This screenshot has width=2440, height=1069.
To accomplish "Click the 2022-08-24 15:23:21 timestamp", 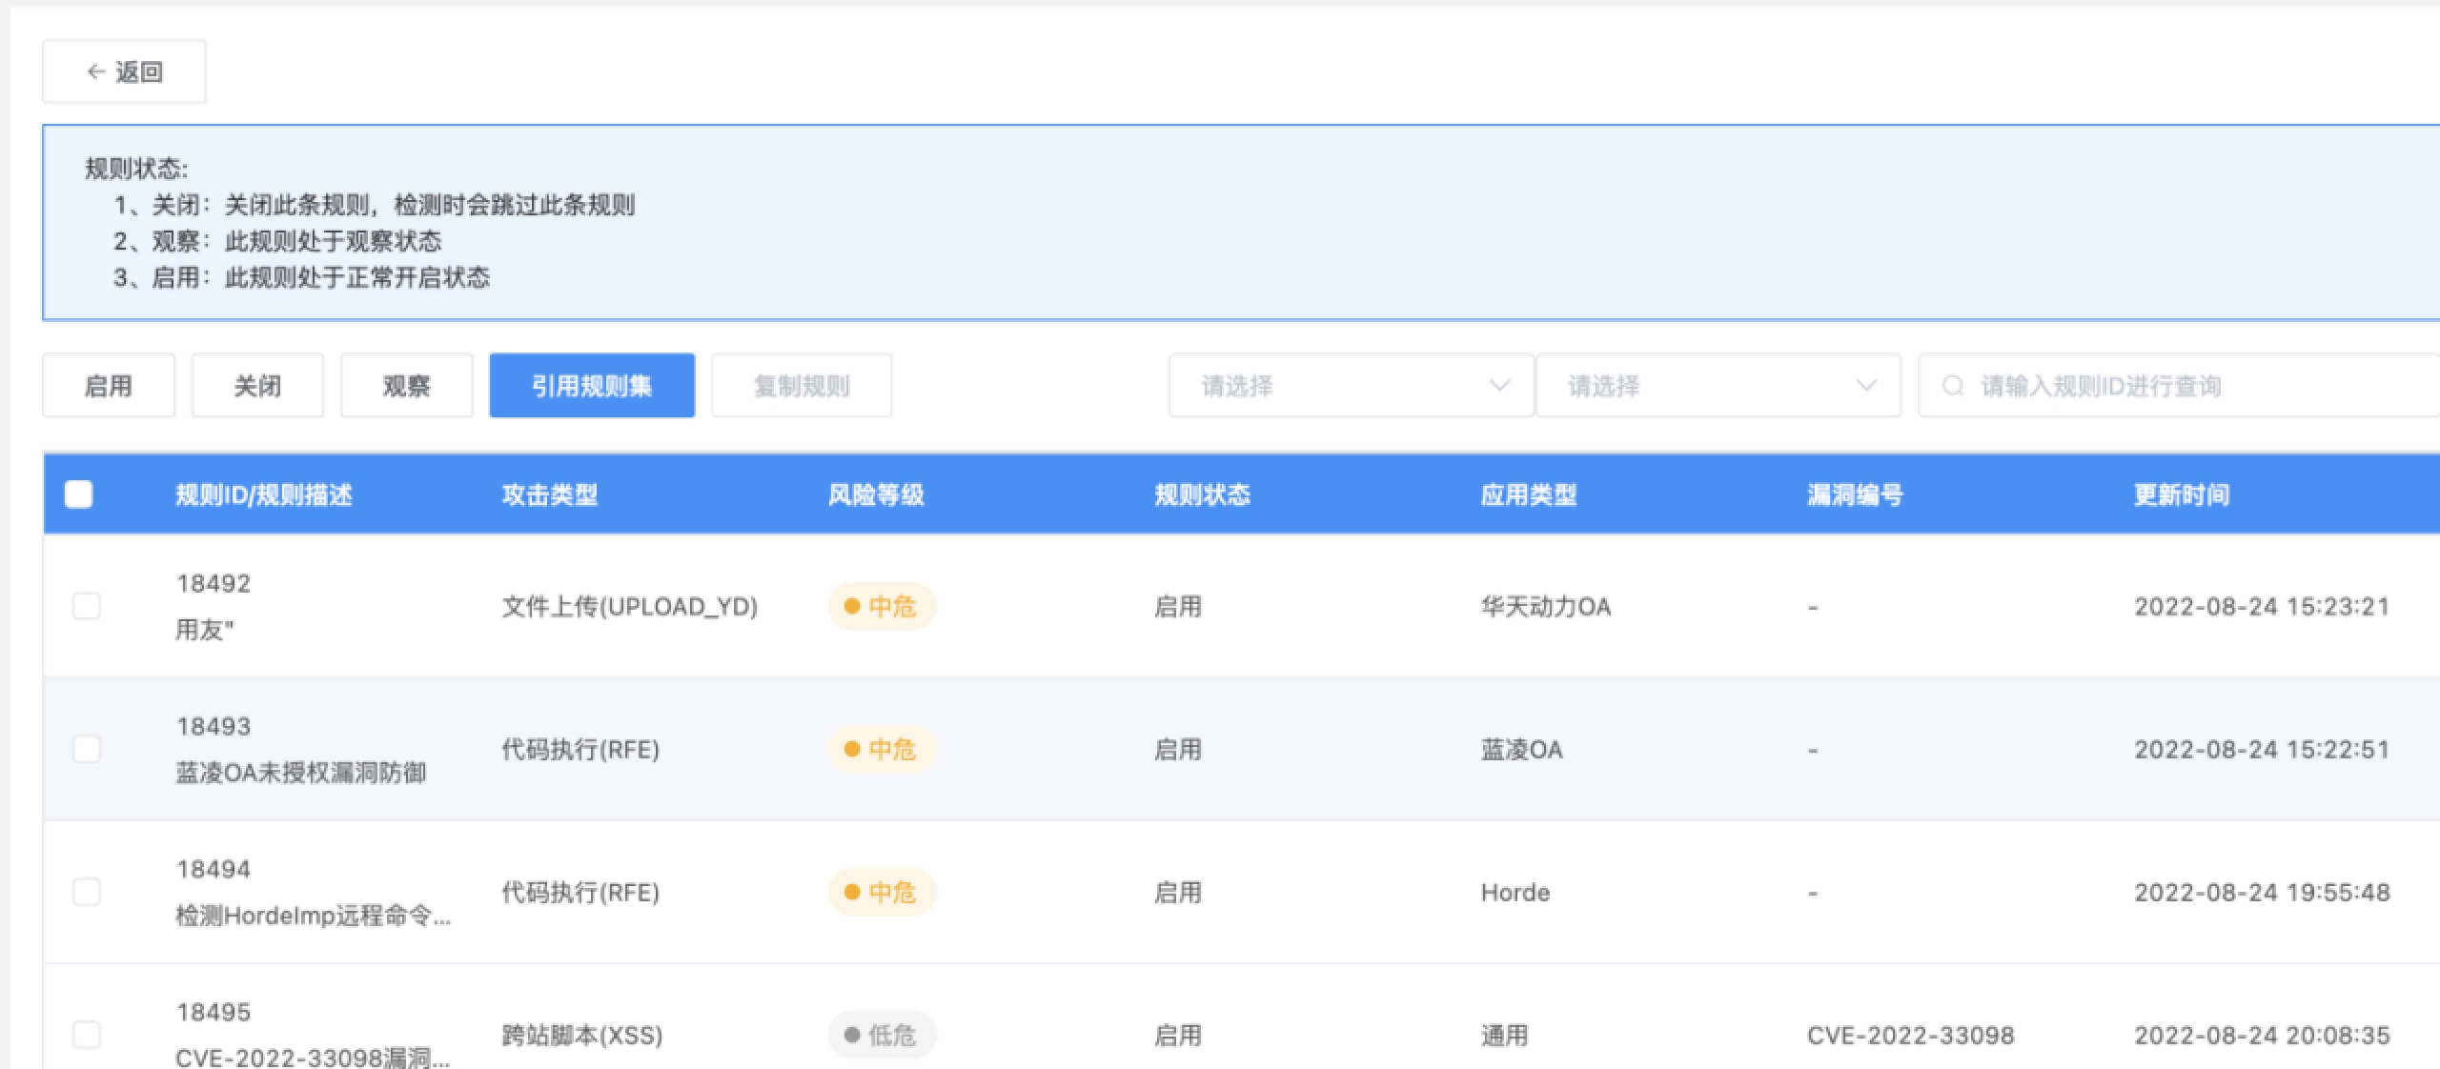I will pyautogui.click(x=2263, y=607).
